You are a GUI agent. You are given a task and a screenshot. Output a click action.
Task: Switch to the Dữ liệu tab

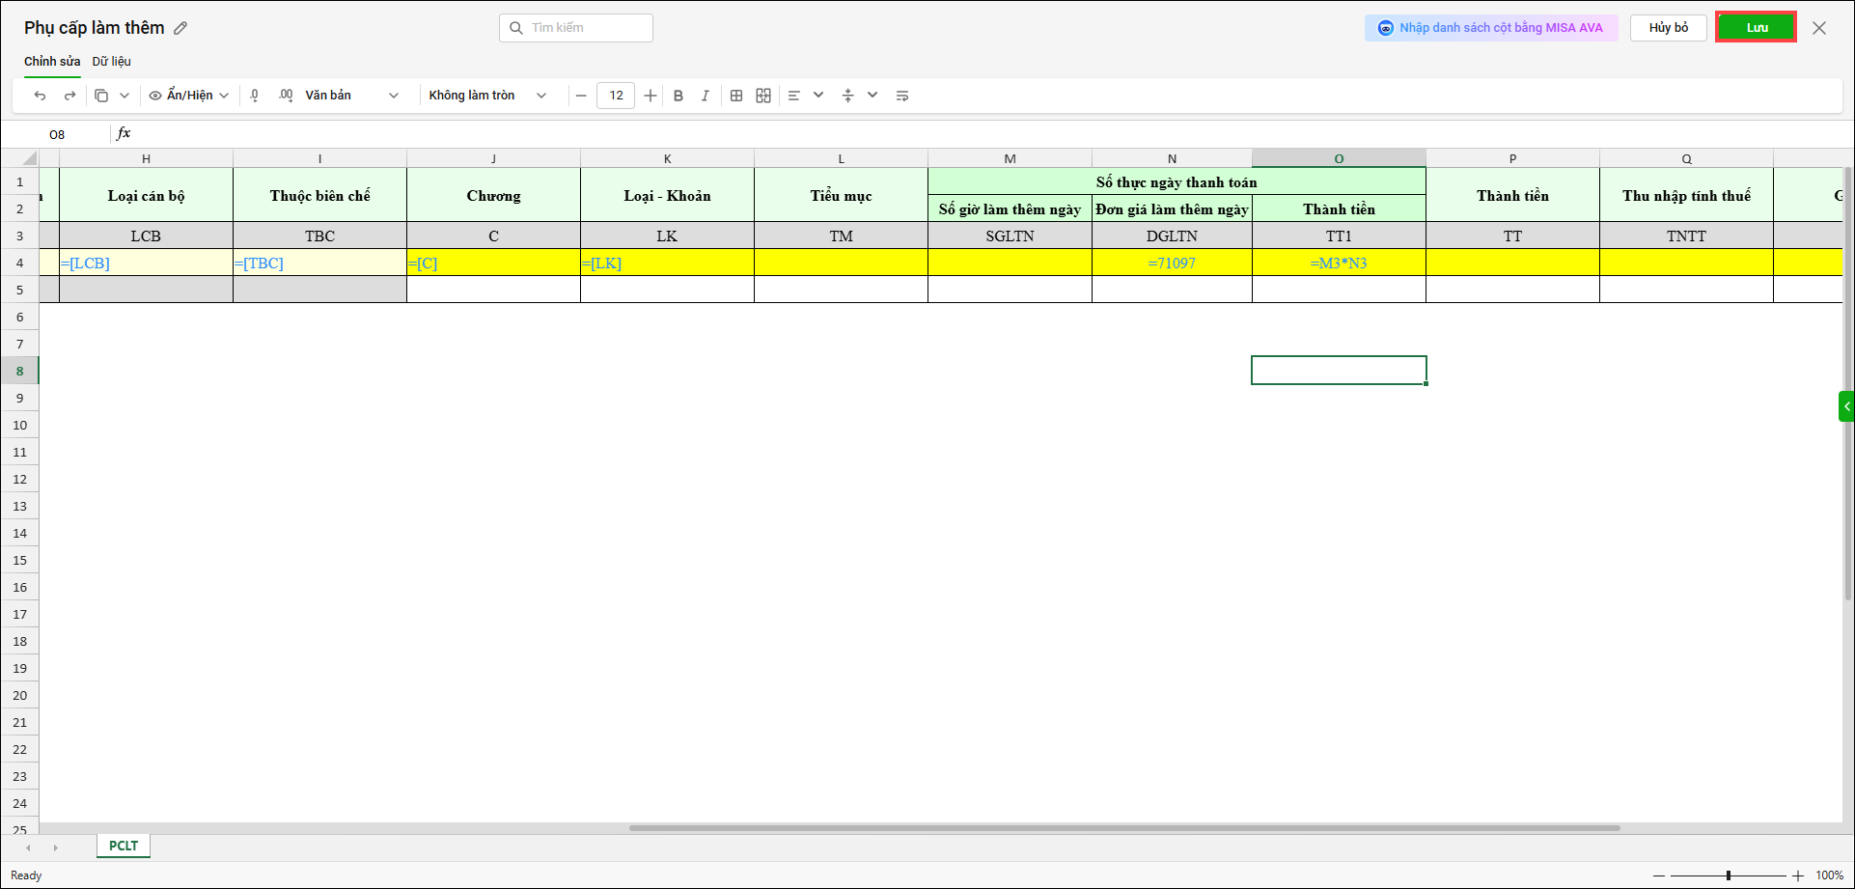[x=112, y=61]
